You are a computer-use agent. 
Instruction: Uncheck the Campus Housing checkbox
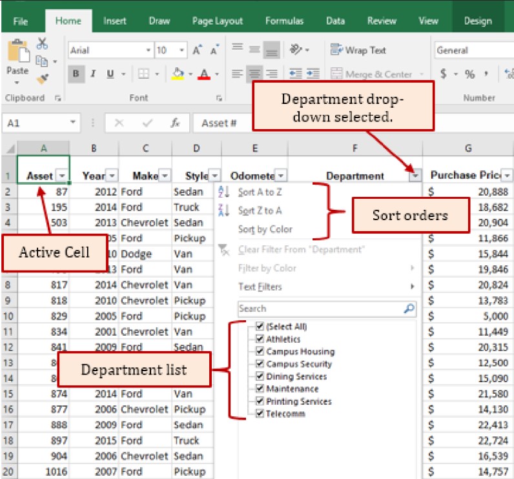click(x=260, y=351)
